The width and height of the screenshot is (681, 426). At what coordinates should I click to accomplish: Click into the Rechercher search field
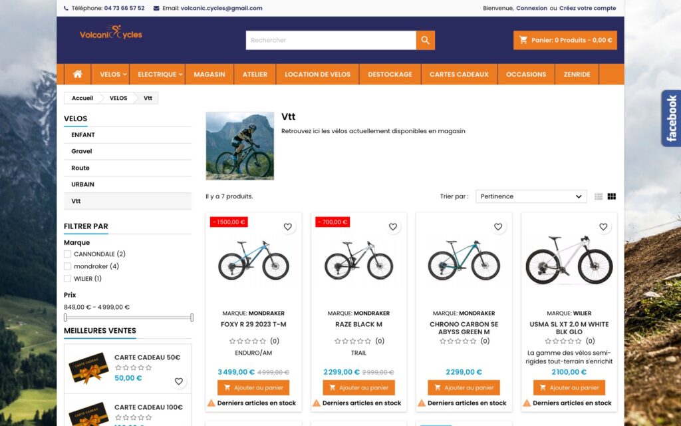[x=331, y=41]
